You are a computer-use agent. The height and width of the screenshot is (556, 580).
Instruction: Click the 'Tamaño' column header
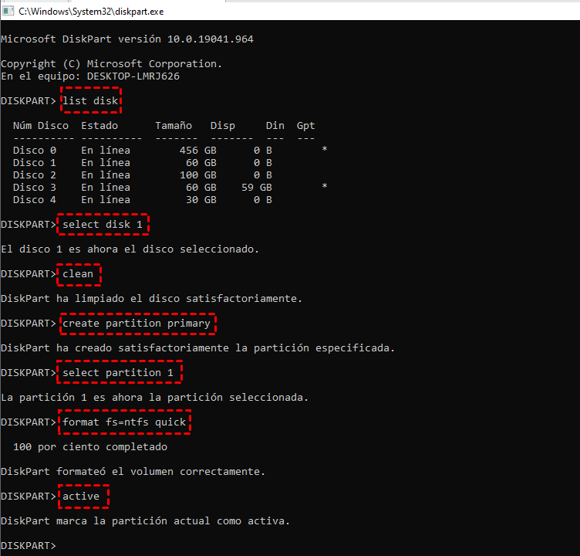pyautogui.click(x=174, y=126)
